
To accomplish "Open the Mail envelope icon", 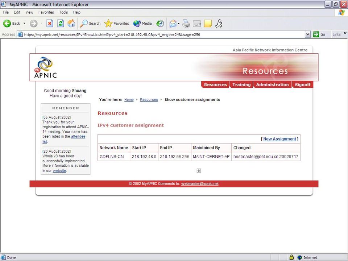I will [x=173, y=23].
